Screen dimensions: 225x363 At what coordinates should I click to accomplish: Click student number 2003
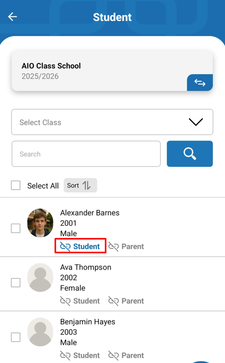68,332
